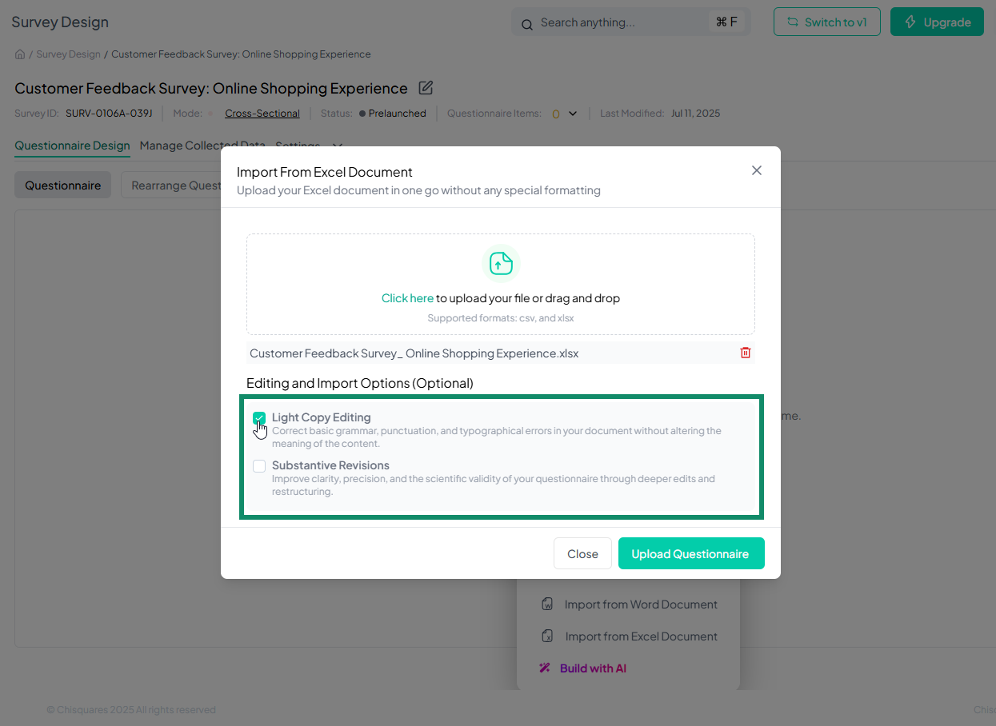Enable the Substantive Revisions checkbox

pyautogui.click(x=259, y=466)
